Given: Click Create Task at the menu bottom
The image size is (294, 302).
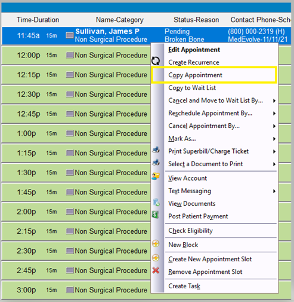Looking at the screenshot, I should pos(184,286).
